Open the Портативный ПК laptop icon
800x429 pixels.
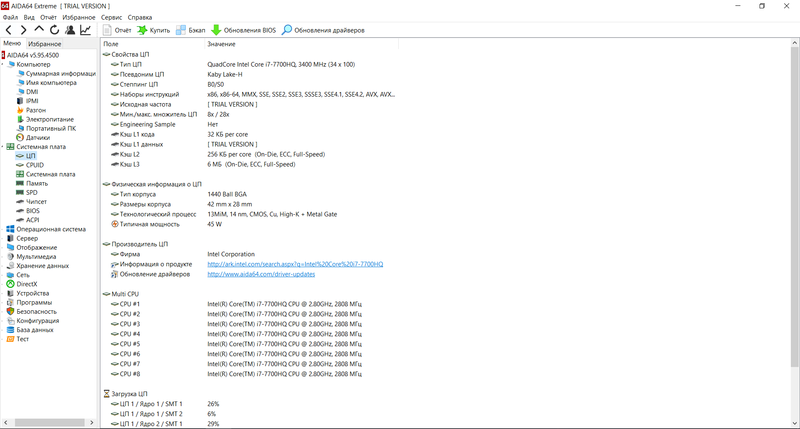(20, 129)
